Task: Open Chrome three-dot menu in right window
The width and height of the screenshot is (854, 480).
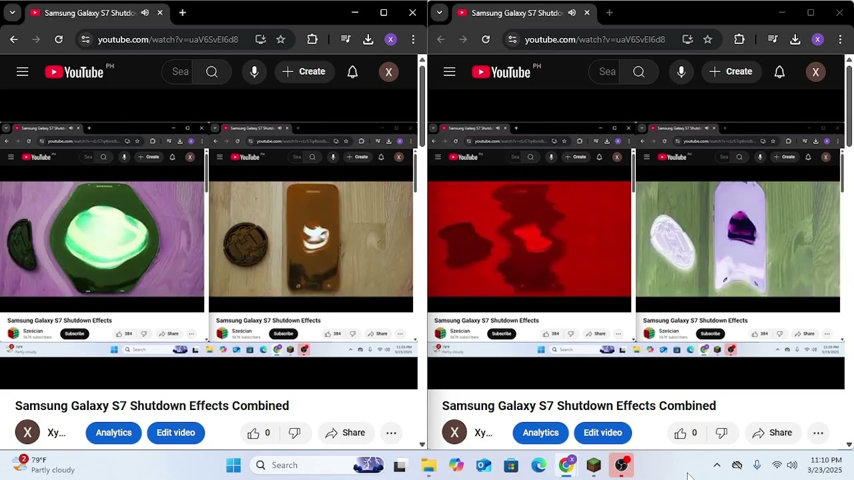Action: (841, 39)
